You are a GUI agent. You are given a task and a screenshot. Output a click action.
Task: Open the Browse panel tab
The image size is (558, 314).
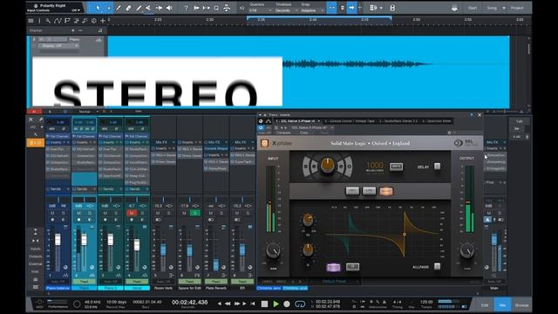click(x=521, y=305)
